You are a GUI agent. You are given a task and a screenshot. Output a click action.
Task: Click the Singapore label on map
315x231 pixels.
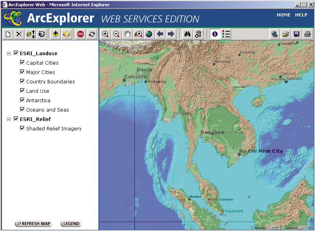[233, 211]
